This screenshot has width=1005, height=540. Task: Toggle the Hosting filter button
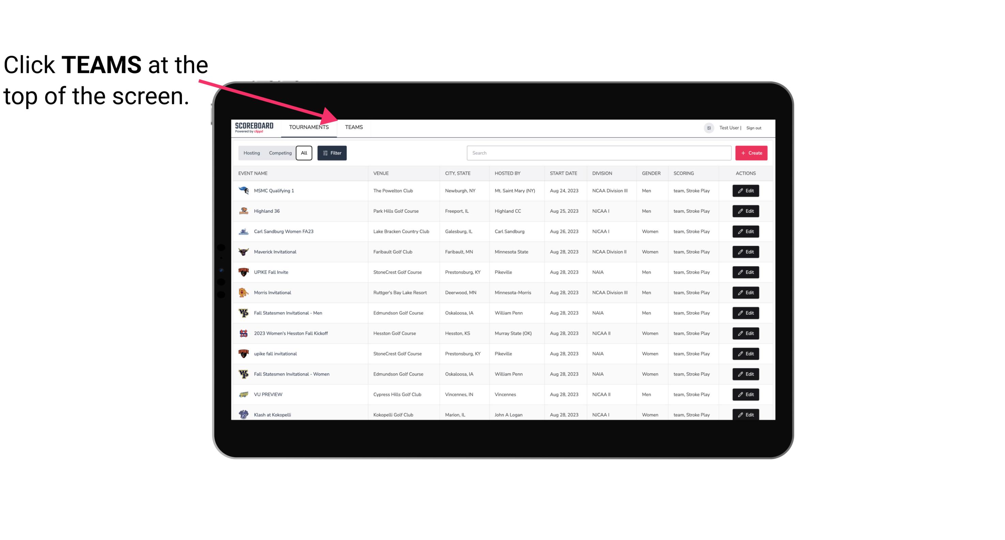pyautogui.click(x=251, y=153)
